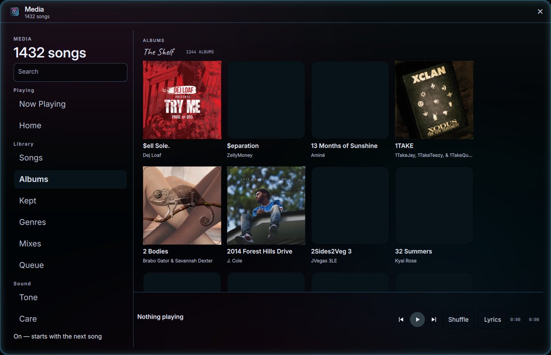
Task: Click the "Dej Loaf" artist name
Action: click(152, 156)
